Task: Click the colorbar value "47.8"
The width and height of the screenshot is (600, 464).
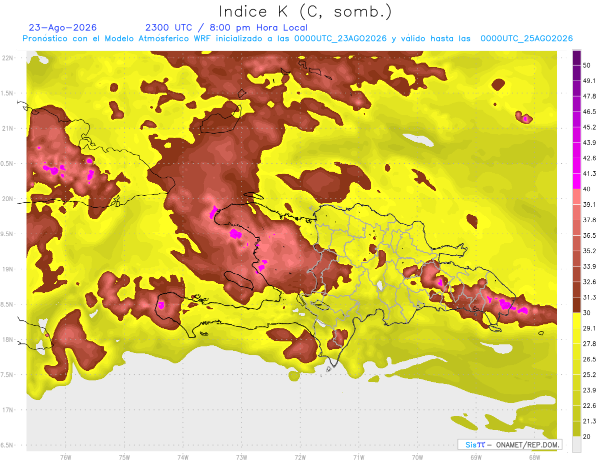Action: (x=590, y=97)
